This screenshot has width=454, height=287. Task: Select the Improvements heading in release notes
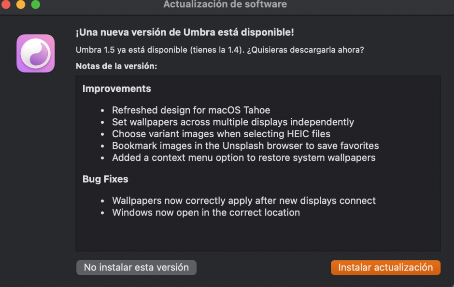click(x=117, y=89)
